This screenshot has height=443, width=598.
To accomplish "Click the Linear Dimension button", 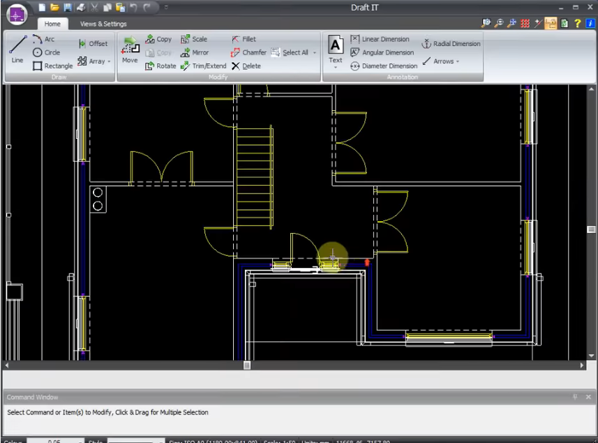I will click(380, 39).
